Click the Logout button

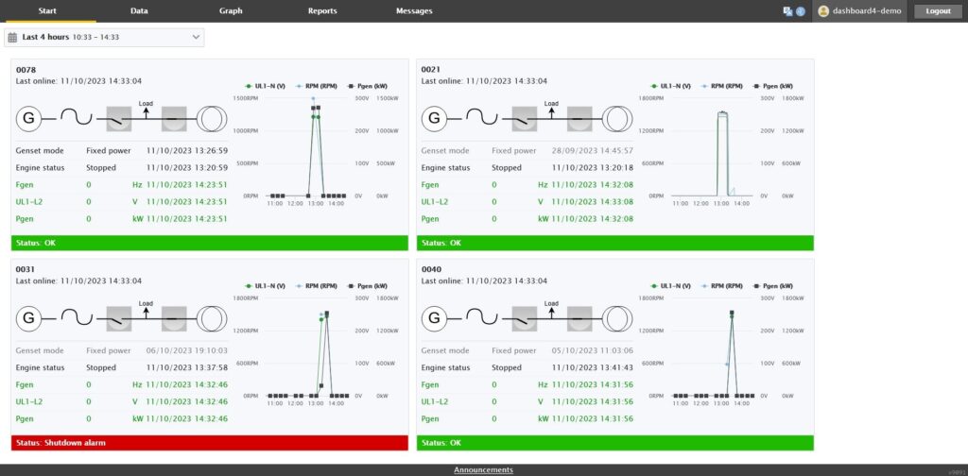pos(938,11)
